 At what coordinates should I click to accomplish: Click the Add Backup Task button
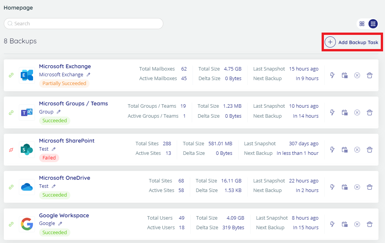(352, 42)
